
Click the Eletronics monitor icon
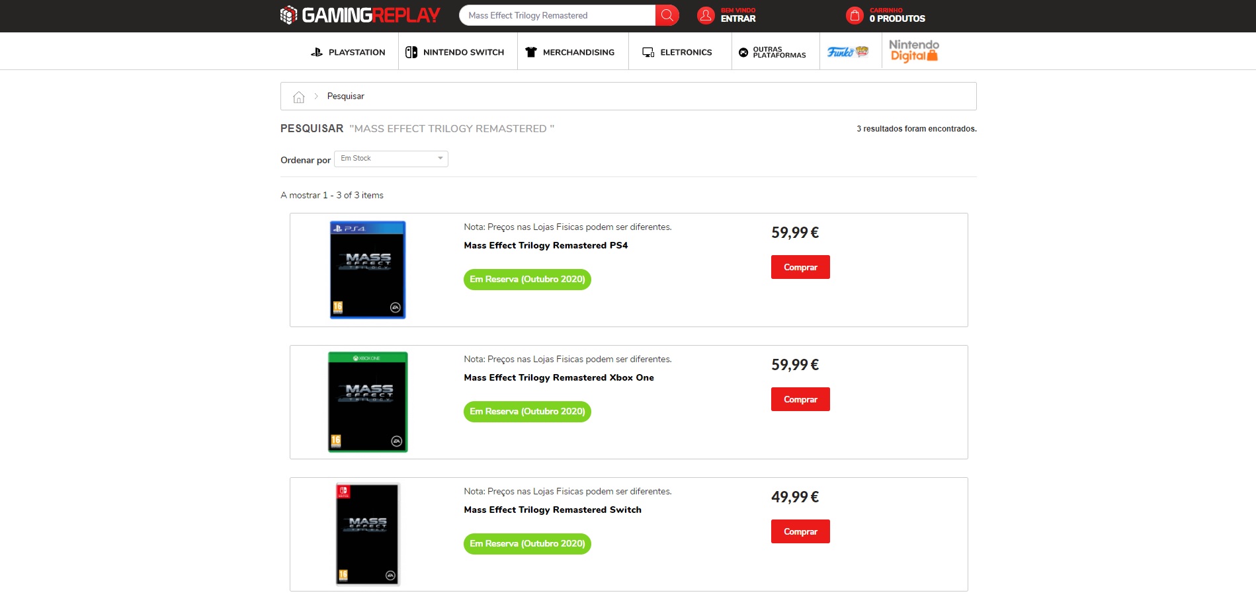[x=648, y=52]
